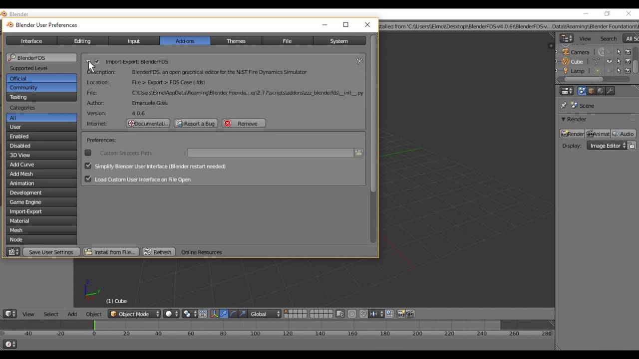Toggle manipulate center points icon
Viewport: 639px width, 359px height.
coord(203,314)
